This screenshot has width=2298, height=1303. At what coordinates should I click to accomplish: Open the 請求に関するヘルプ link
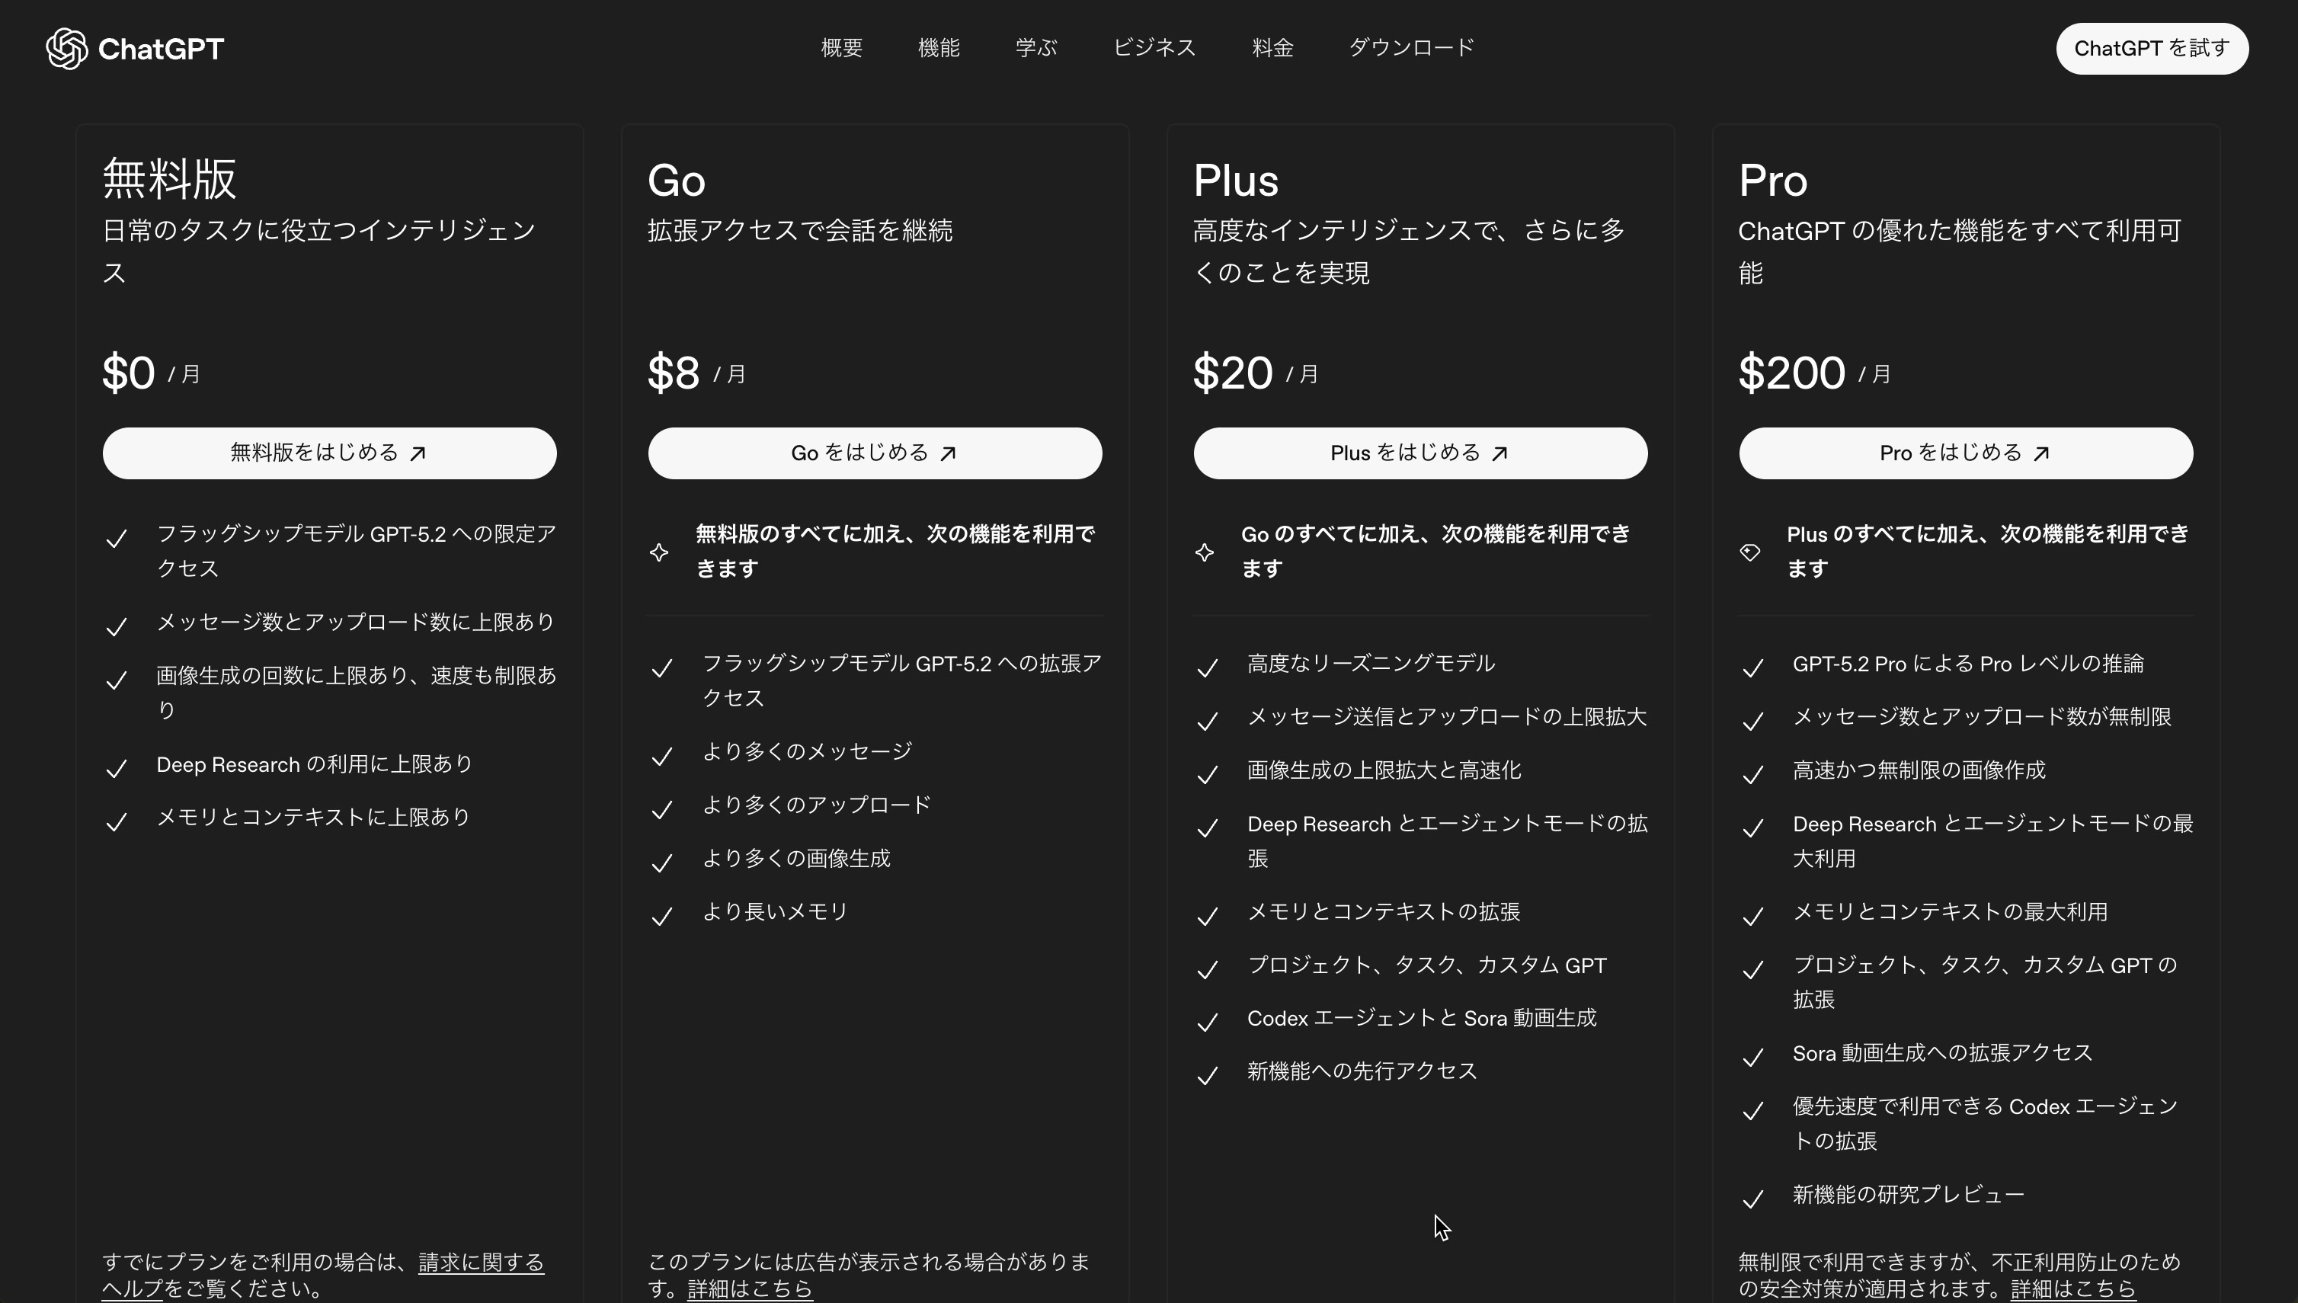[480, 1262]
